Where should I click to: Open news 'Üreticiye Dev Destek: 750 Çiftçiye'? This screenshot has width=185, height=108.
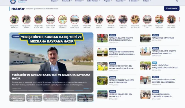[x=122, y=67]
